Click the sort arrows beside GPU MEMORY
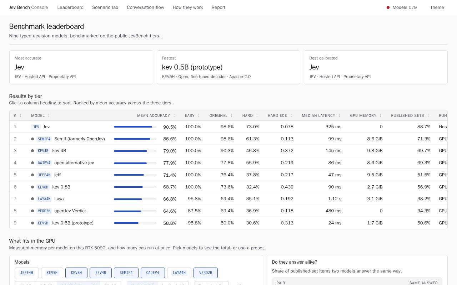This screenshot has width=457, height=285. [x=381, y=115]
